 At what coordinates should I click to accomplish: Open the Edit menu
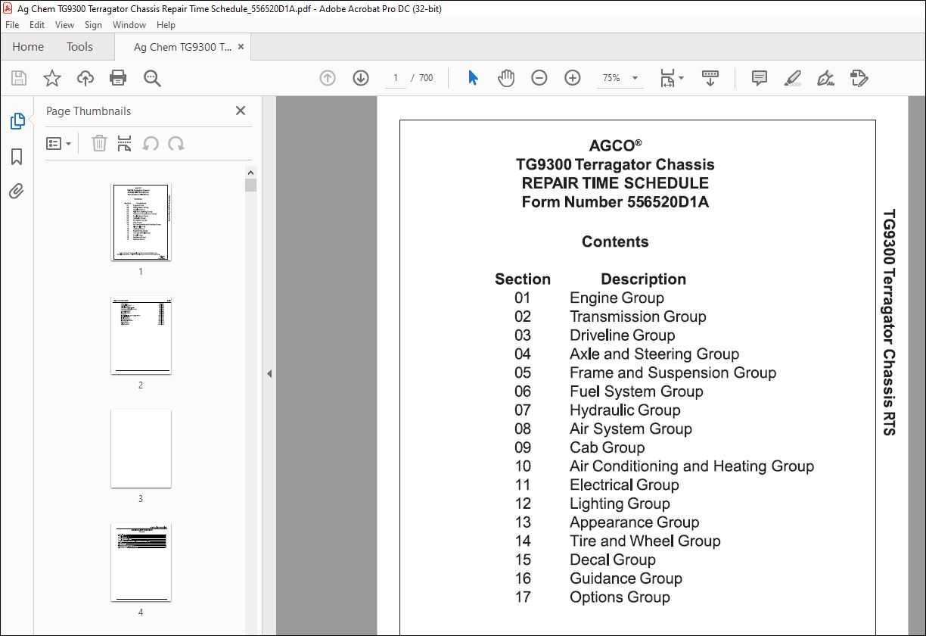click(x=37, y=25)
